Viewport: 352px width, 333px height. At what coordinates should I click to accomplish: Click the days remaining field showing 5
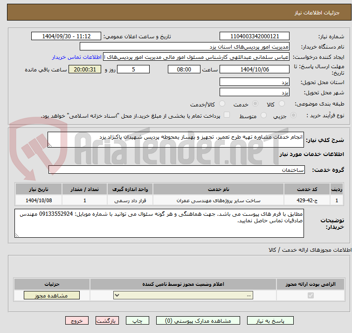tap(133, 69)
